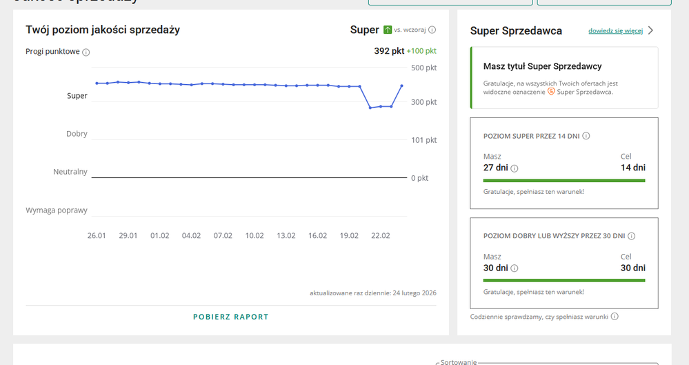Click the green upward trend arrow icon
Image resolution: width=689 pixels, height=365 pixels.
[x=388, y=30]
